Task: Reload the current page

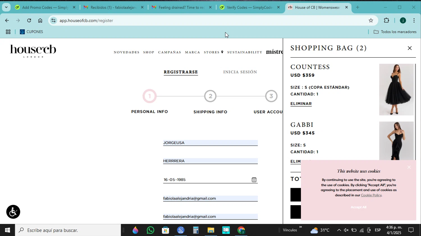Action: pyautogui.click(x=29, y=20)
